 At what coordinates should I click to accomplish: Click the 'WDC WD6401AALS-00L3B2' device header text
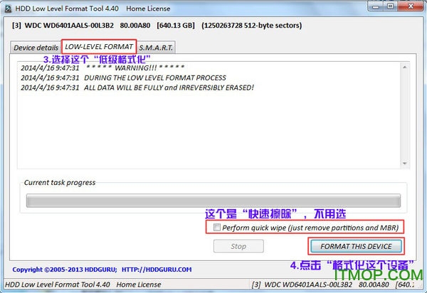(x=69, y=26)
